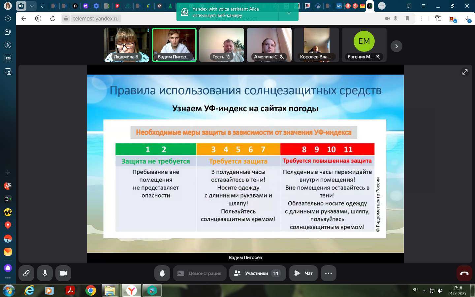Open the Yandex Maps pin in sidebar
This screenshot has height=297, width=475.
pyautogui.click(x=8, y=225)
